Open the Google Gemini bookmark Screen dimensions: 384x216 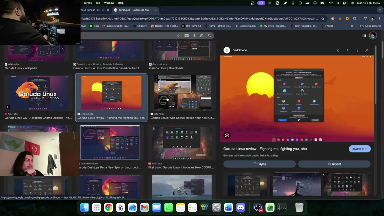246,26
